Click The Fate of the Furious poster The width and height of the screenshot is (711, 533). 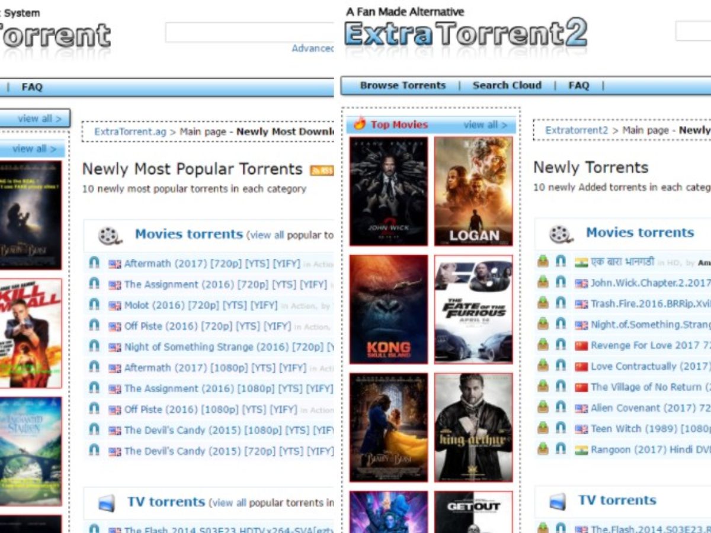(x=473, y=309)
